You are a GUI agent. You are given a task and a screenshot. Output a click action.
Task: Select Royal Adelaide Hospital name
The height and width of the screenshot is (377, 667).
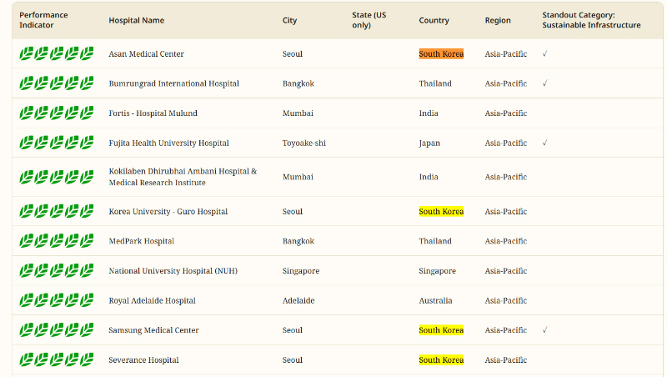coord(152,301)
